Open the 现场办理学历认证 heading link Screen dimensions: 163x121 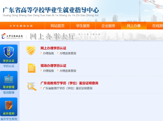click(53, 66)
